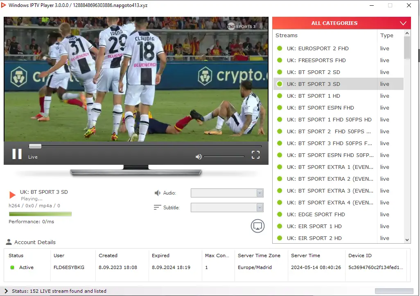Click the green Active status indicator
Screen dimensions: 420x296
[x=12, y=267]
